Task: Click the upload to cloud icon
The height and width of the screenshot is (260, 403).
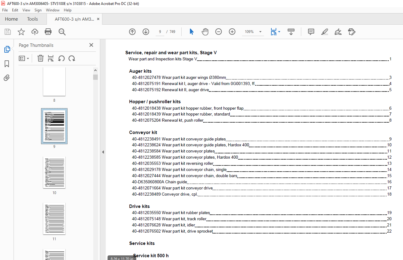Action: (35, 32)
